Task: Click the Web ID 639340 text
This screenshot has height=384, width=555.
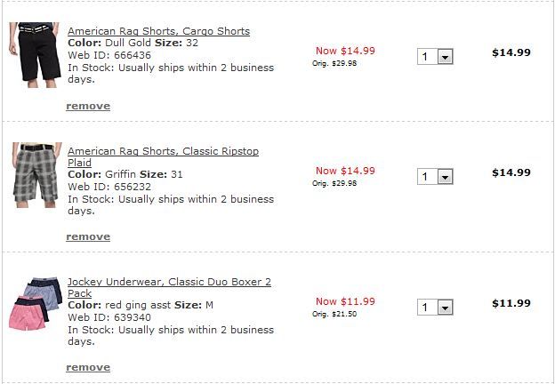Action: click(109, 317)
